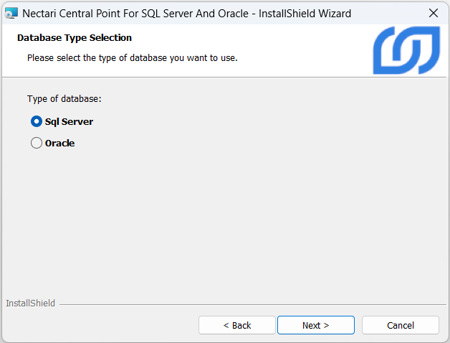Screen dimensions: 450x343
Task: Click the window title text in title bar
Action: [x=186, y=13]
